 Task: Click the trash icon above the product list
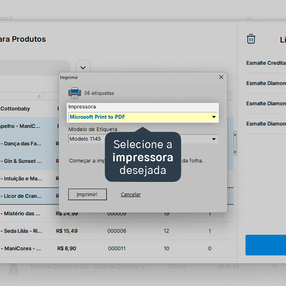click(251, 39)
